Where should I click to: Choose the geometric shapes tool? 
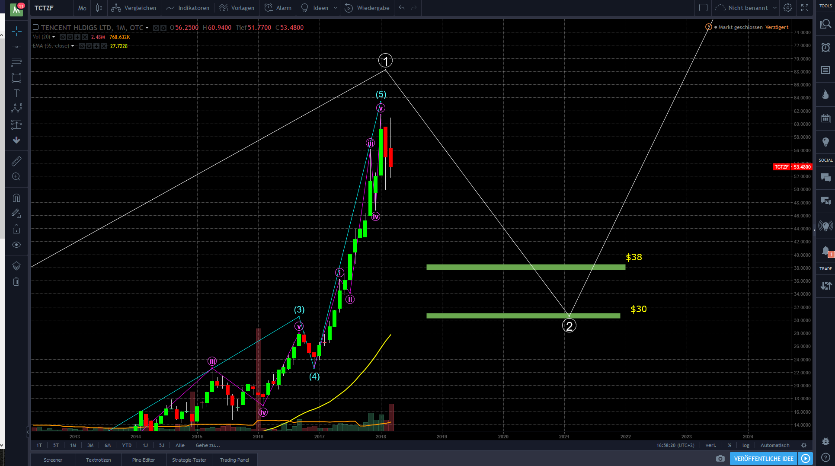click(16, 78)
